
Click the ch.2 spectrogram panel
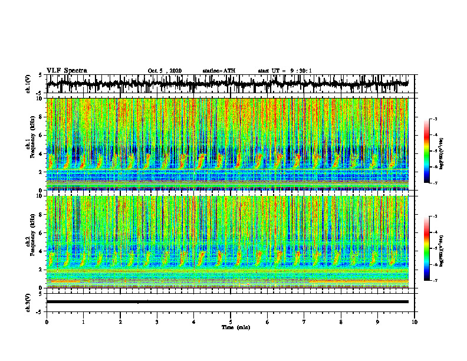coord(228,242)
